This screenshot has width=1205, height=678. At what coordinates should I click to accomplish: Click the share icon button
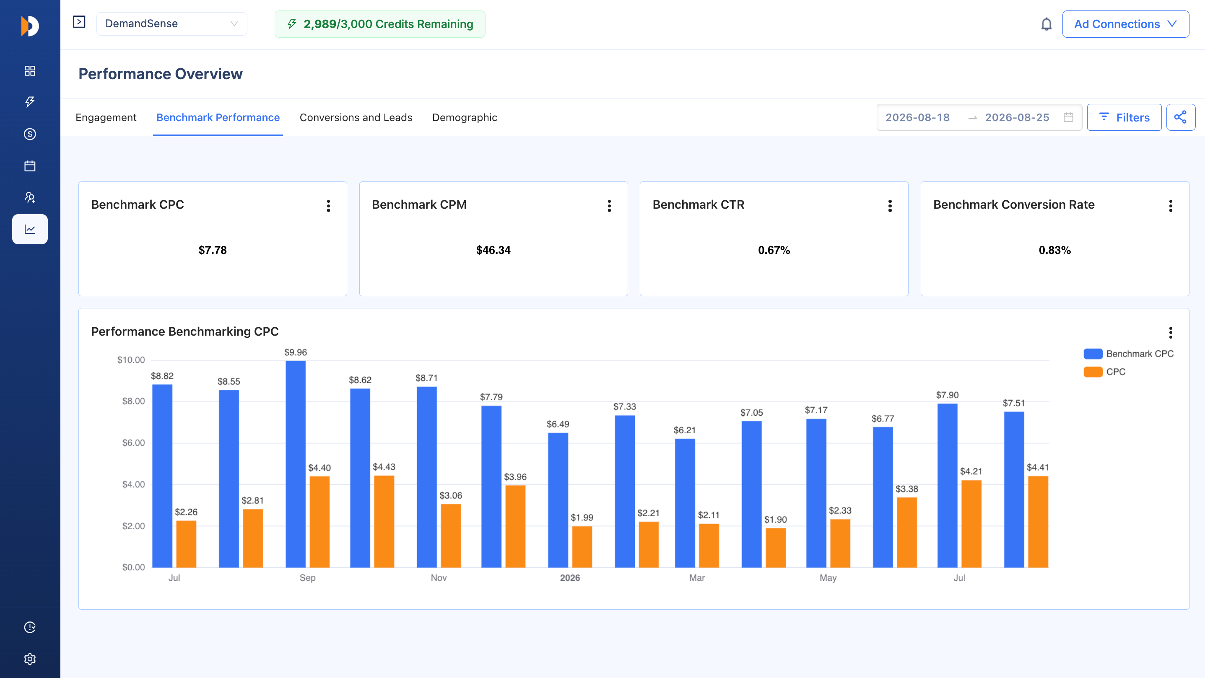pos(1181,117)
